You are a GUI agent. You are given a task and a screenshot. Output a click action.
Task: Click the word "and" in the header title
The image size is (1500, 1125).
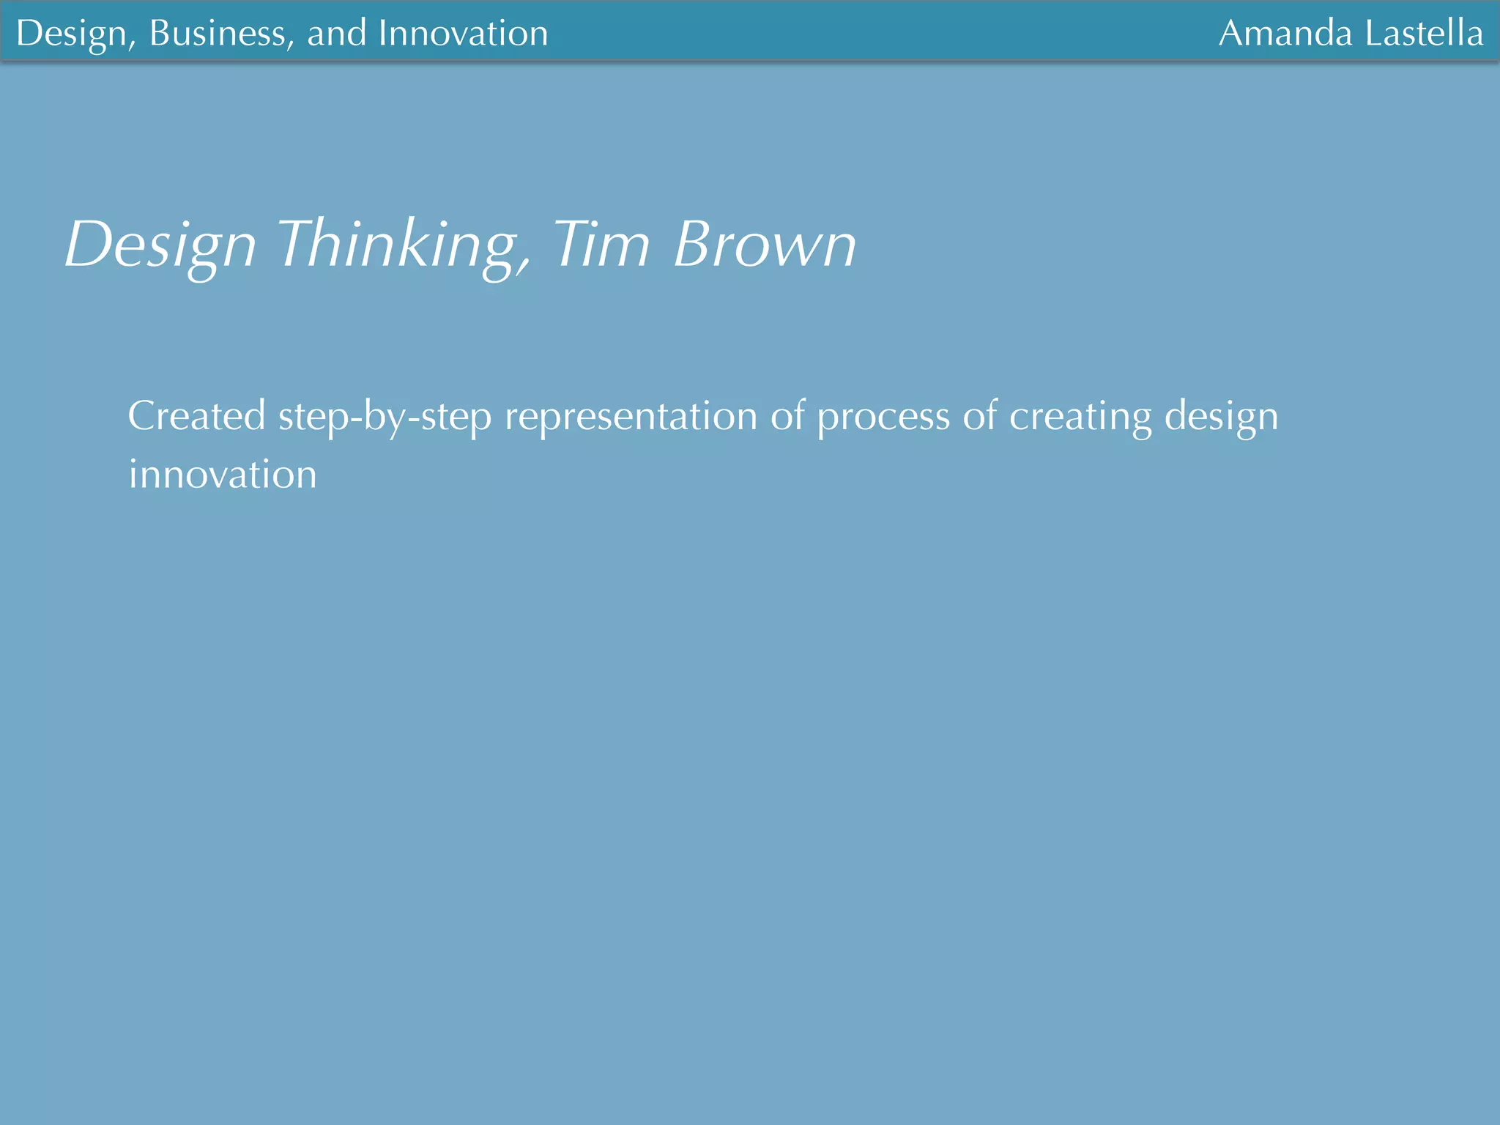click(336, 34)
